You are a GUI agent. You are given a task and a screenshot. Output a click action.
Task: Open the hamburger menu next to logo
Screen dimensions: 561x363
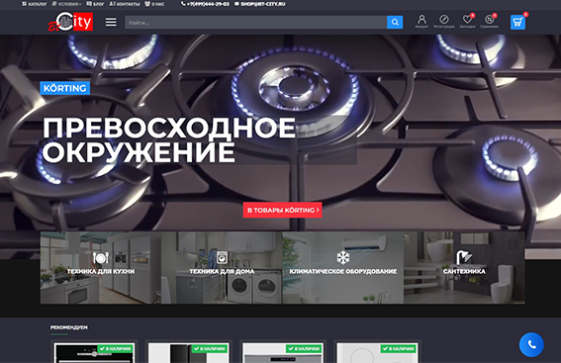point(111,22)
